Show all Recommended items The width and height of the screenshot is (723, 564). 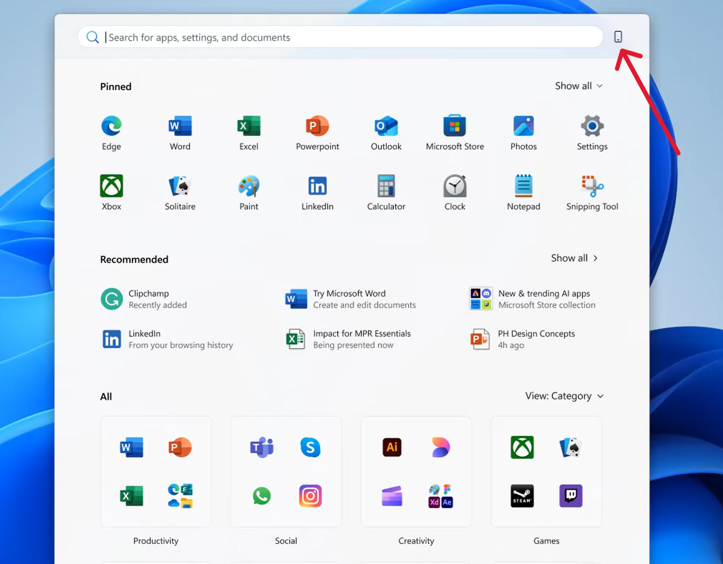(574, 258)
